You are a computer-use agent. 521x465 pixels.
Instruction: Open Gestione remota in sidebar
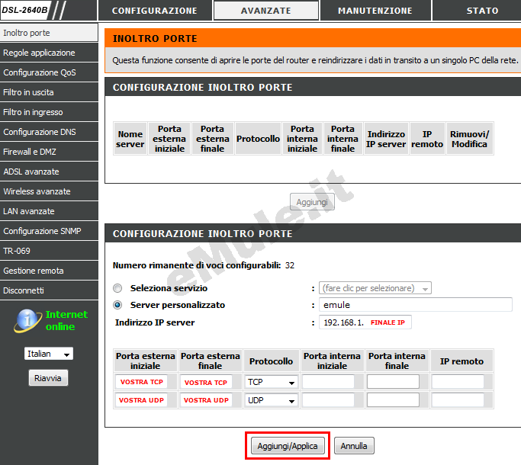(49, 271)
